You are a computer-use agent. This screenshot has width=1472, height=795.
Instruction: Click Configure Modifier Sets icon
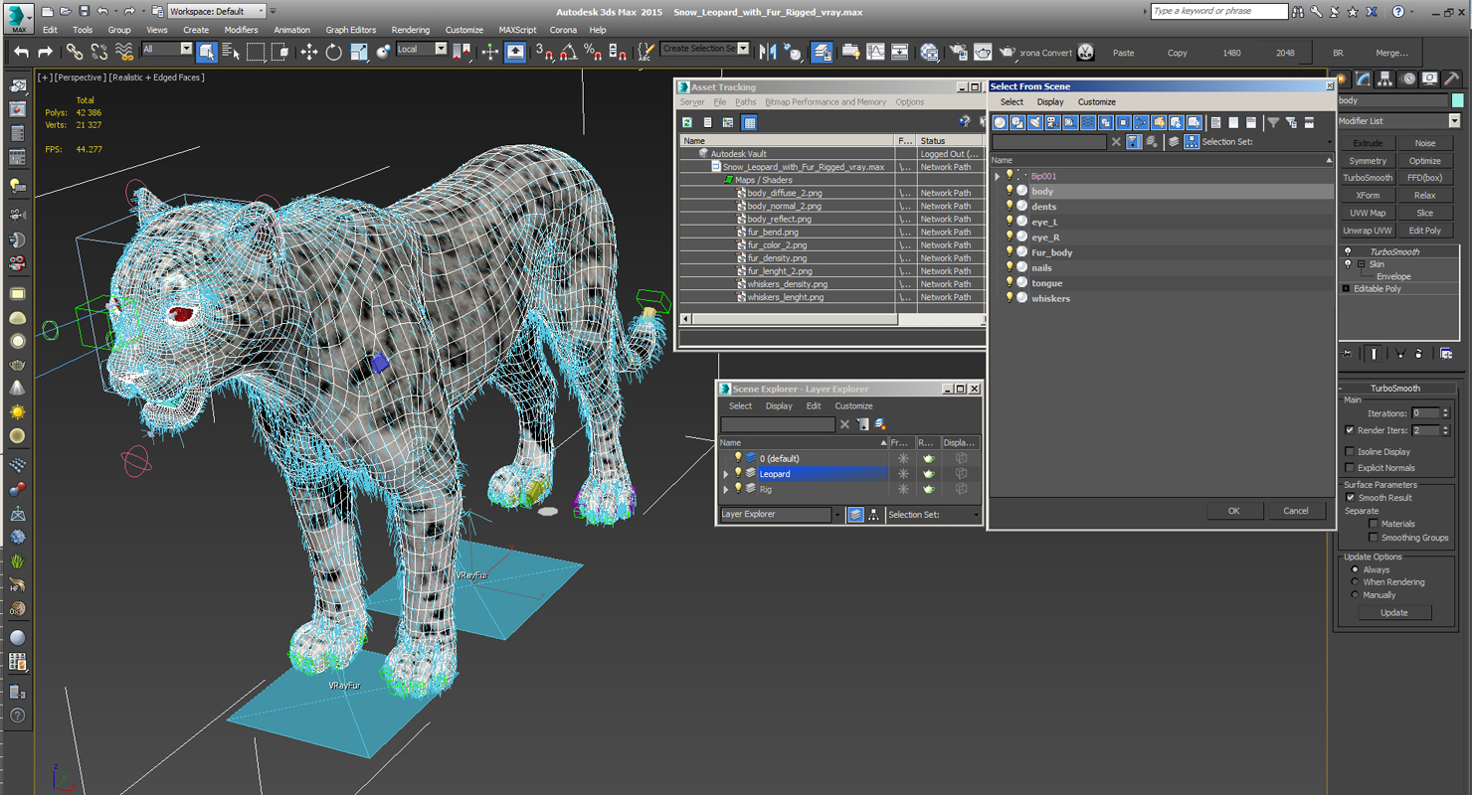[1445, 354]
